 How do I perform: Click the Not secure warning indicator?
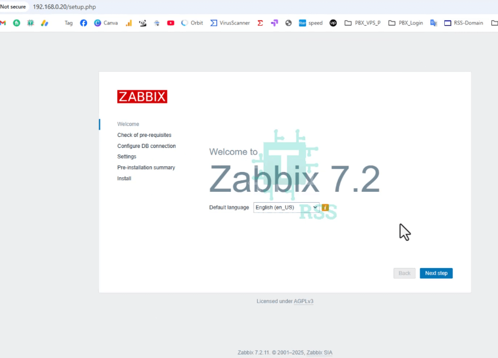(13, 7)
